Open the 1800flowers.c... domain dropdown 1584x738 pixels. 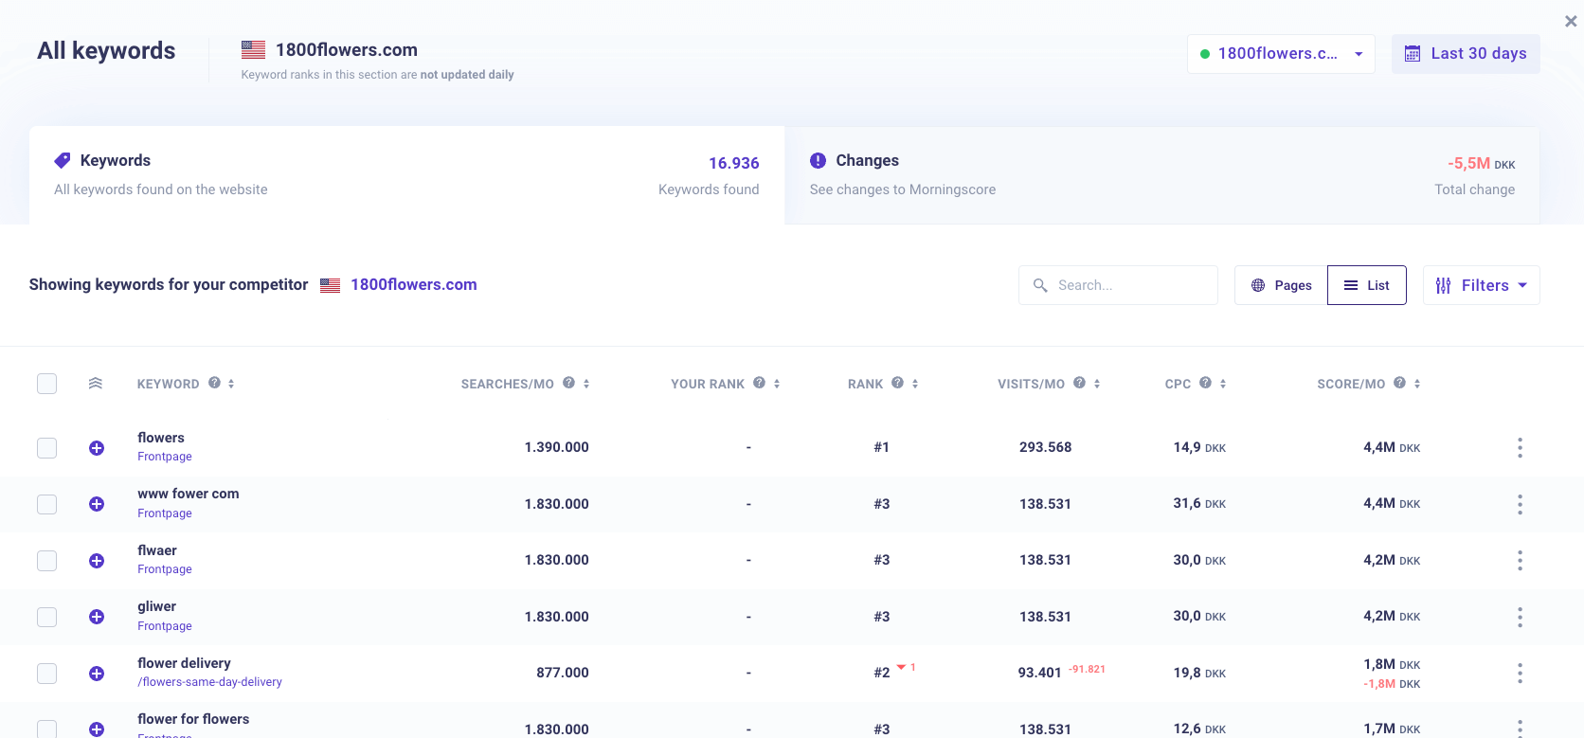tap(1281, 54)
